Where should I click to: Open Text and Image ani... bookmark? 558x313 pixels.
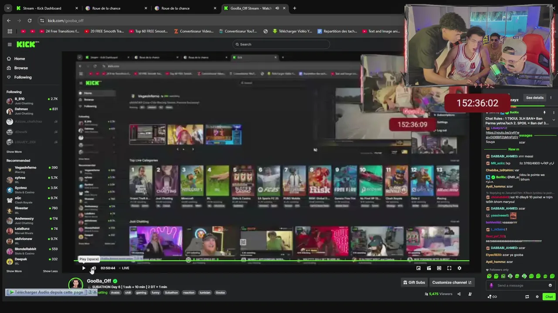point(381,31)
